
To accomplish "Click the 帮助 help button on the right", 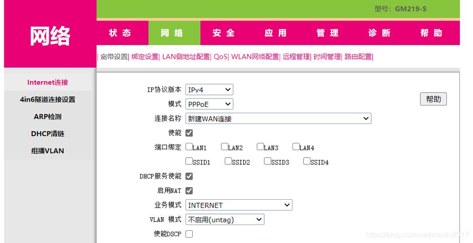I will [x=433, y=99].
